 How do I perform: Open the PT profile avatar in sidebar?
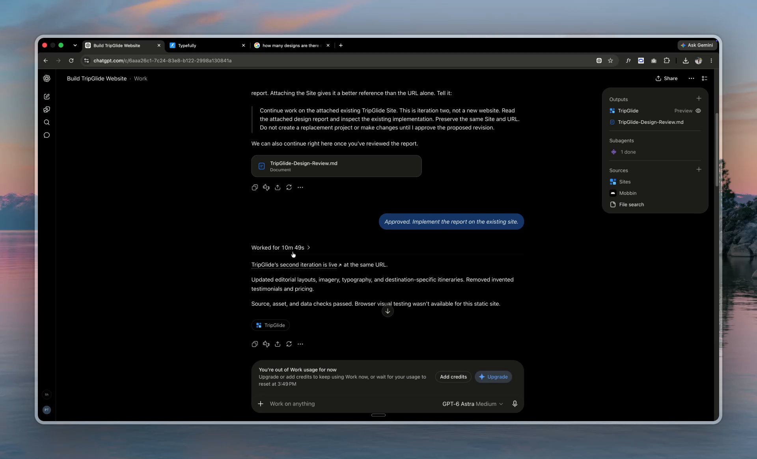[47, 410]
